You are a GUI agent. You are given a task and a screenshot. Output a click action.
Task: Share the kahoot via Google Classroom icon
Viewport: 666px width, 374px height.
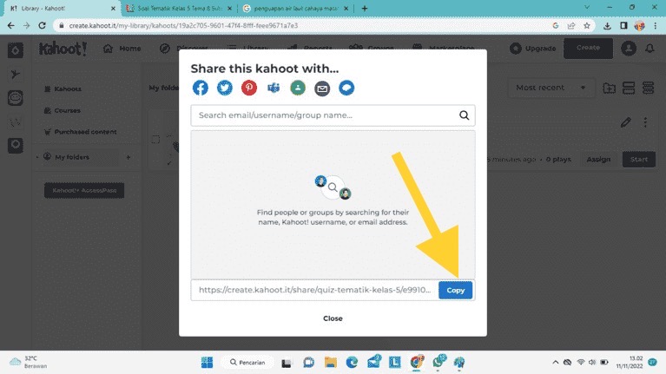point(298,88)
